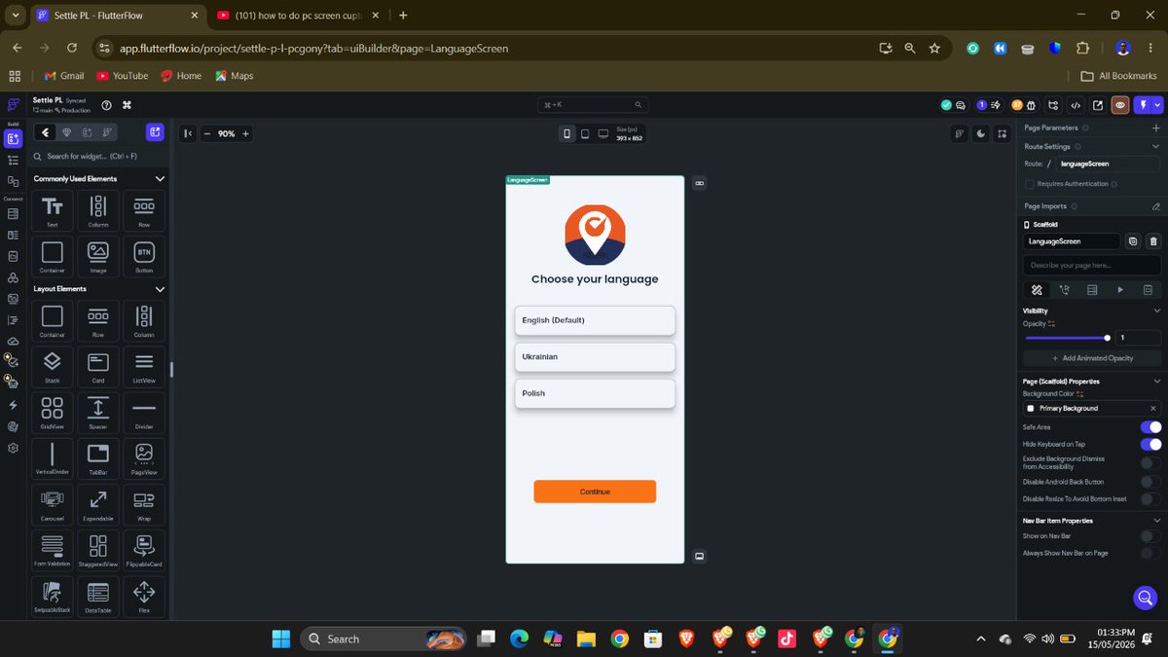Screen dimensions: 1168x657
Task: Choose the TabBar widget
Action: 98,458
